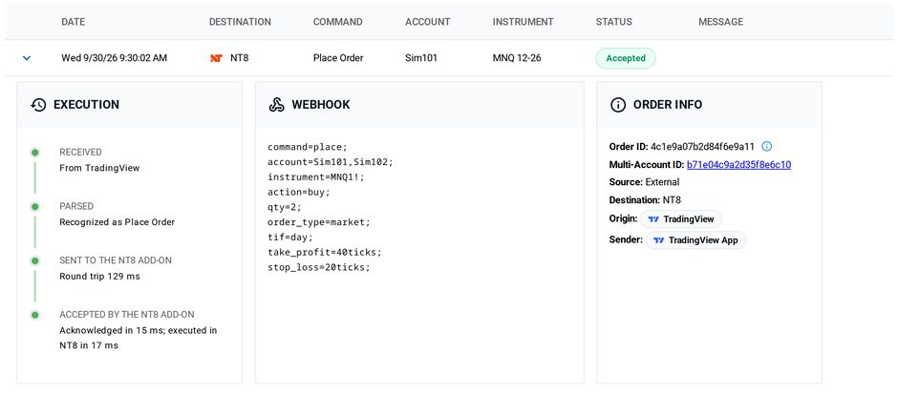The width and height of the screenshot is (898, 394).
Task: Collapse the expanded Sim101 order row chevron
Action: [27, 58]
